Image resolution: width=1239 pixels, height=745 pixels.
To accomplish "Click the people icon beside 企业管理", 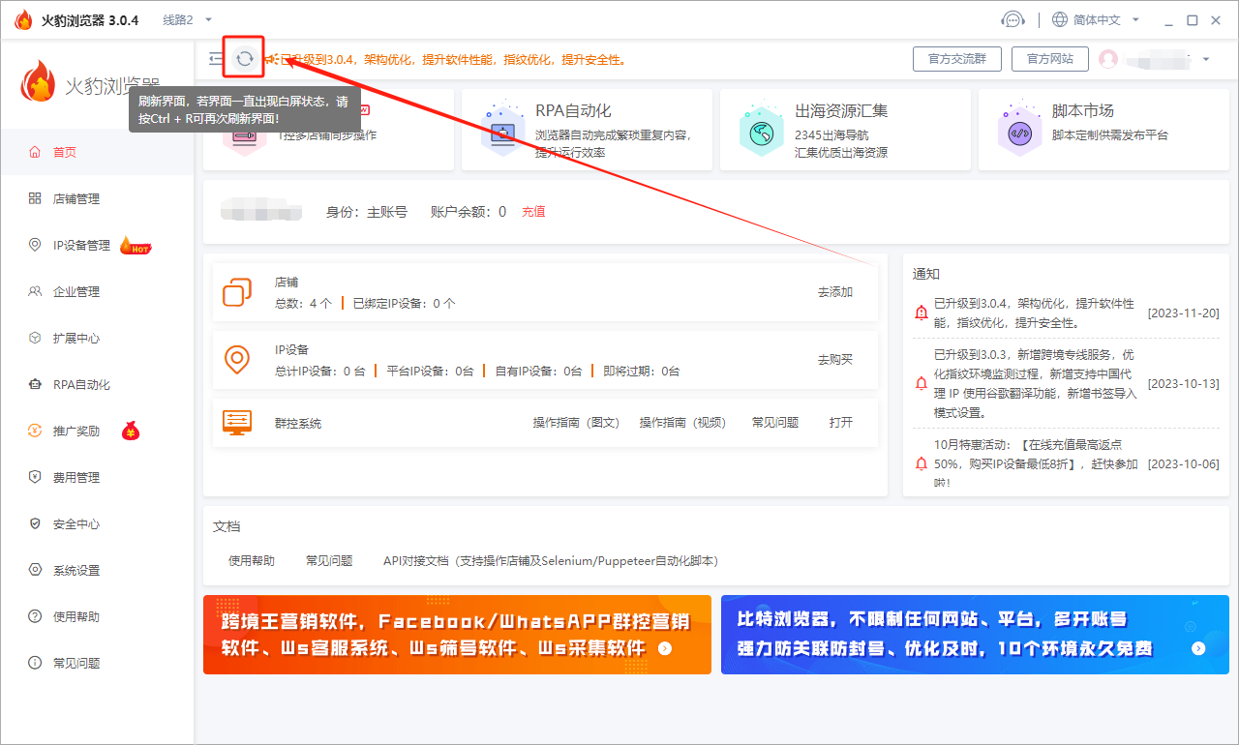I will [35, 291].
